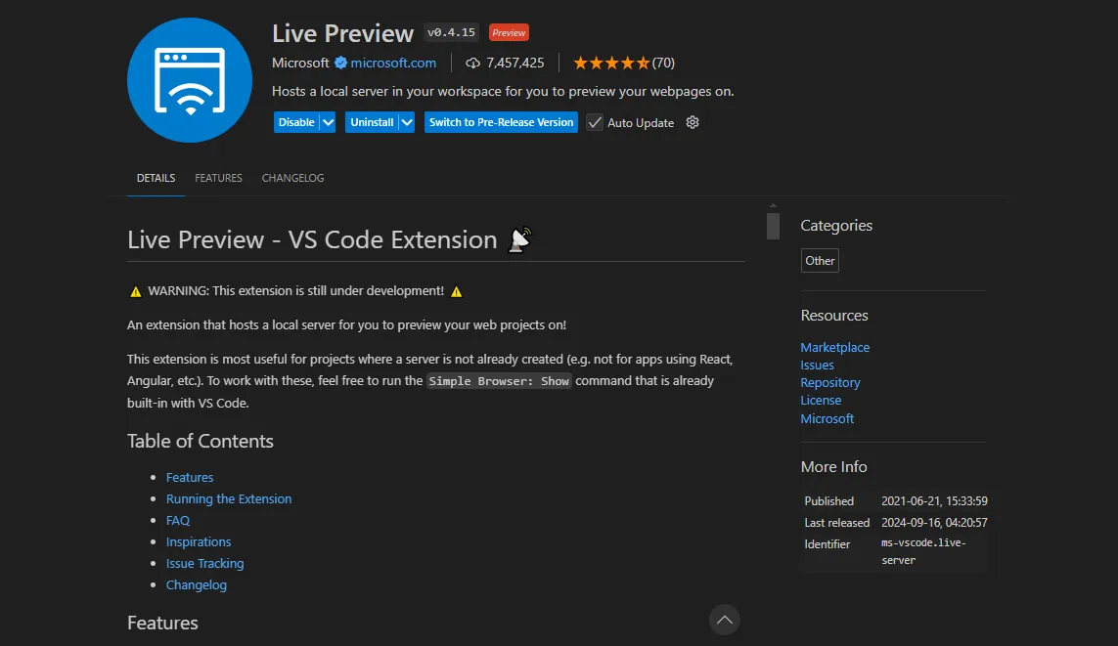Click the install count 7,457,425
Viewport: 1118px width, 646px height.
(514, 63)
